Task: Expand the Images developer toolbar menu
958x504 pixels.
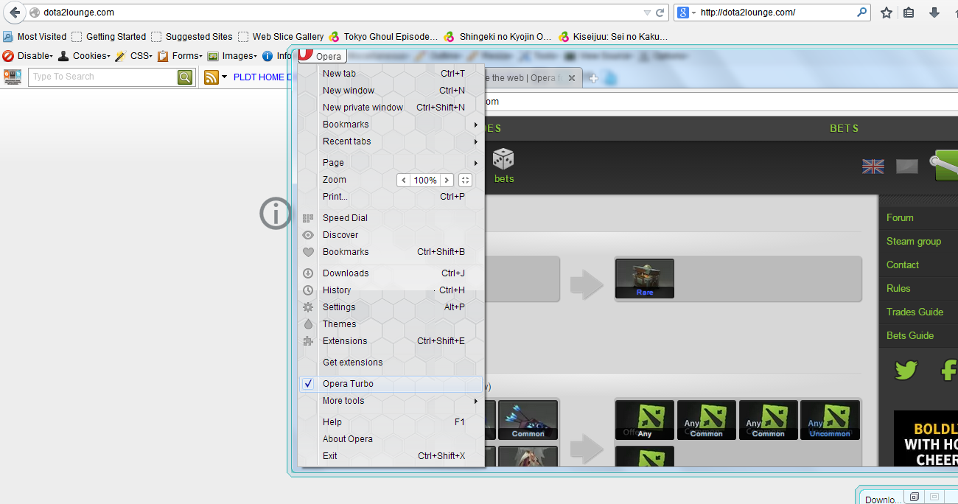Action: coord(231,56)
